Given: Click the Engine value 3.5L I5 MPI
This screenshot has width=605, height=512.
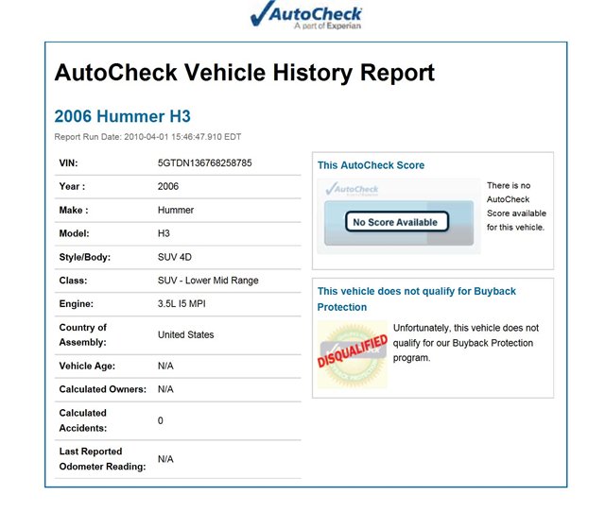Looking at the screenshot, I should click(181, 304).
